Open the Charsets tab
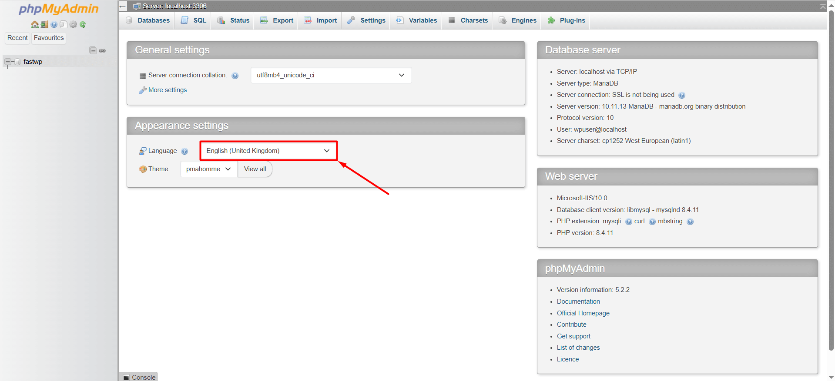Screen dimensions: 835x381 pos(468,20)
